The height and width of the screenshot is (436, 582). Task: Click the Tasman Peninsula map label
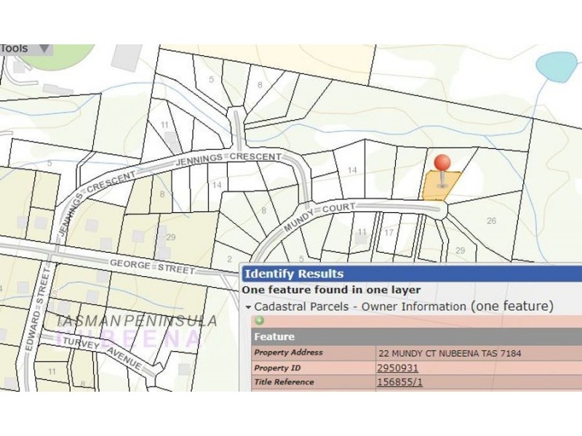[137, 321]
